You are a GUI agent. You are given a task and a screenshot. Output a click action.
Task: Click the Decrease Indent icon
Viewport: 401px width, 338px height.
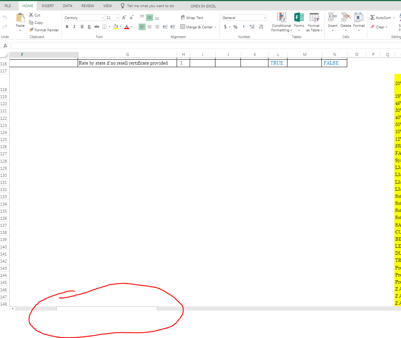click(165, 26)
